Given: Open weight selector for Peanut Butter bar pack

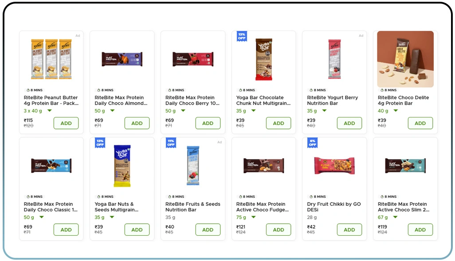Looking at the screenshot, I should (x=38, y=111).
